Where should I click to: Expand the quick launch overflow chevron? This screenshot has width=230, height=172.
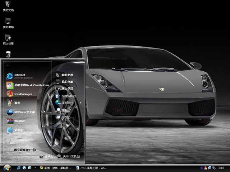tap(35, 167)
